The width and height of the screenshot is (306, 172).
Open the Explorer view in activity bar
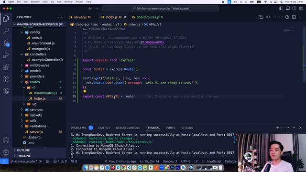6,19
